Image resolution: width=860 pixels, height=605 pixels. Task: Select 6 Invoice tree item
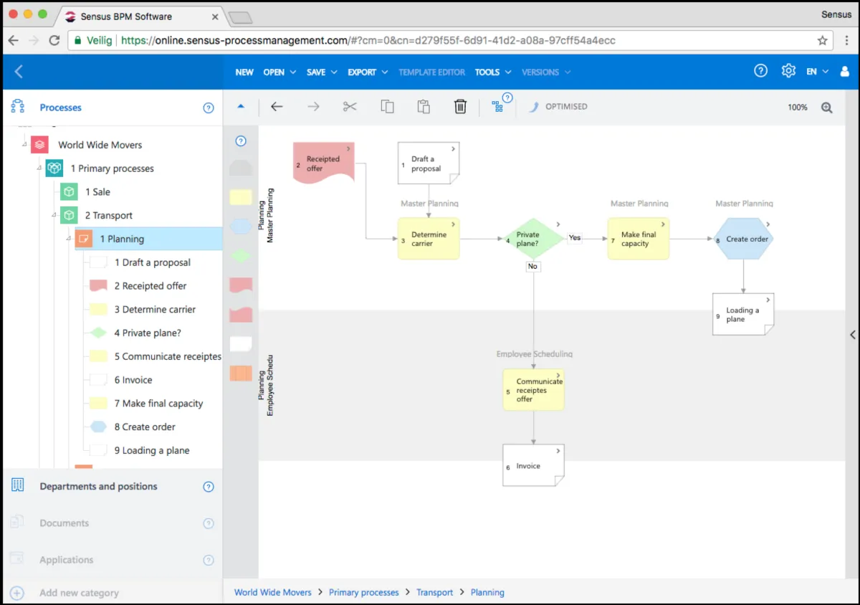133,380
